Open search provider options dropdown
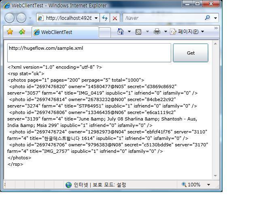 point(215,18)
